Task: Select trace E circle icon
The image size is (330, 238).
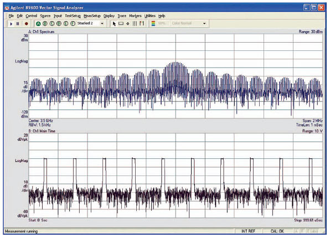Action: [x=66, y=24]
